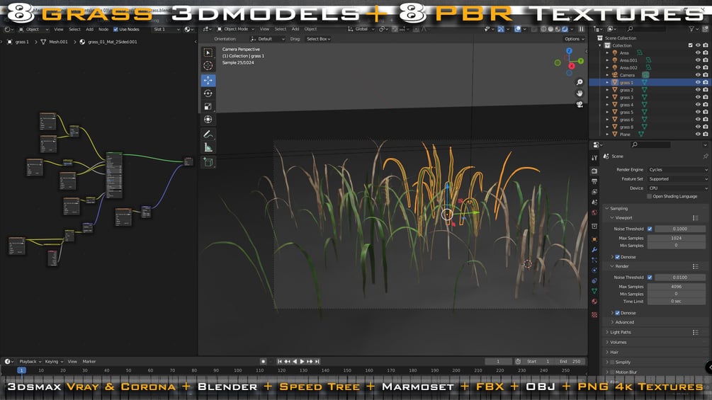Jump to the end frame button
The image size is (712, 400).
point(317,362)
